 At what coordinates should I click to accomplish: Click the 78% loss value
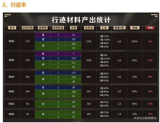tap(150, 114)
